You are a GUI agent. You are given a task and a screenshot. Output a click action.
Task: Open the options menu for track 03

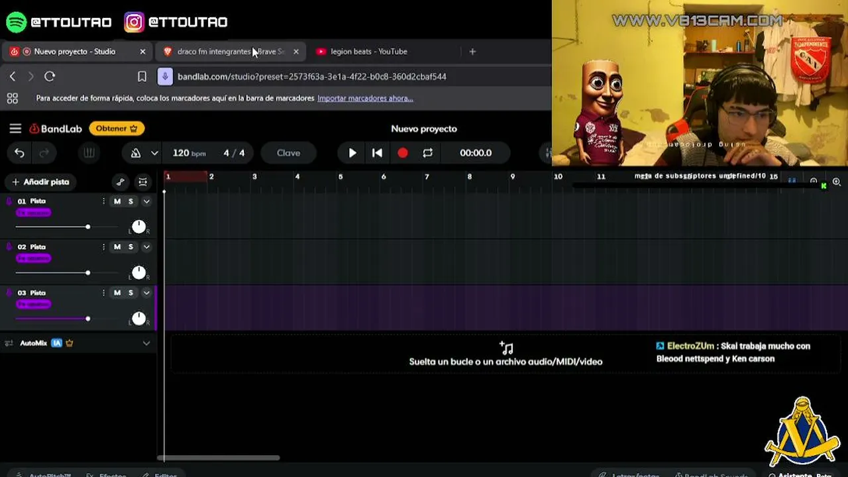click(103, 293)
